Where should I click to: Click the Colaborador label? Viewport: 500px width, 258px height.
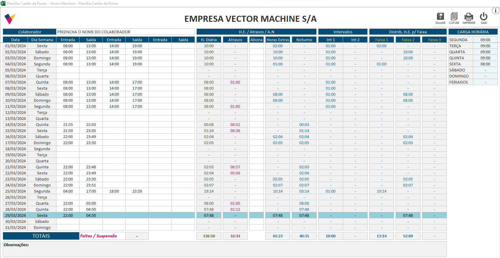30,32
